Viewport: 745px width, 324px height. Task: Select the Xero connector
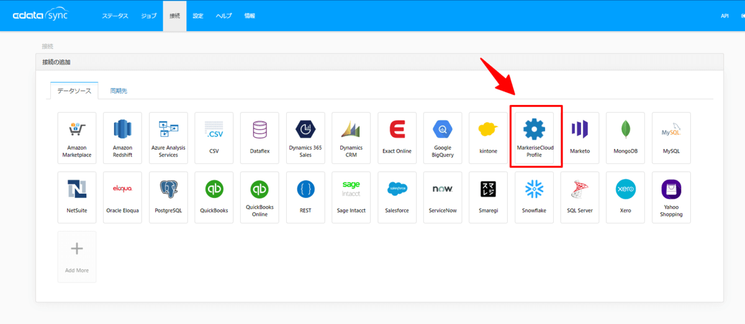[x=626, y=197]
